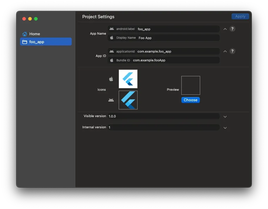
Task: Click the iOS Flutter icon thumbnail
Action: point(128,79)
